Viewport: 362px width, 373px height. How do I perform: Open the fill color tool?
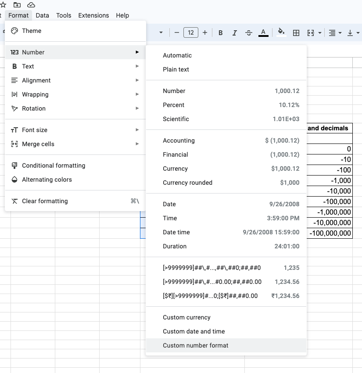tap(281, 32)
